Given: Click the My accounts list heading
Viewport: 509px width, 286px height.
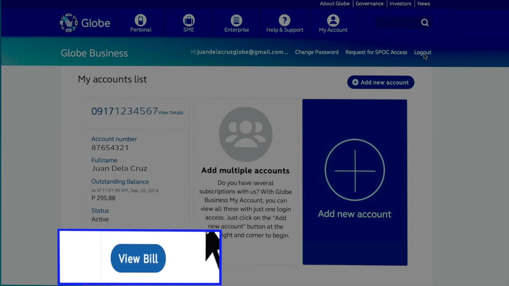Looking at the screenshot, I should pyautogui.click(x=112, y=79).
